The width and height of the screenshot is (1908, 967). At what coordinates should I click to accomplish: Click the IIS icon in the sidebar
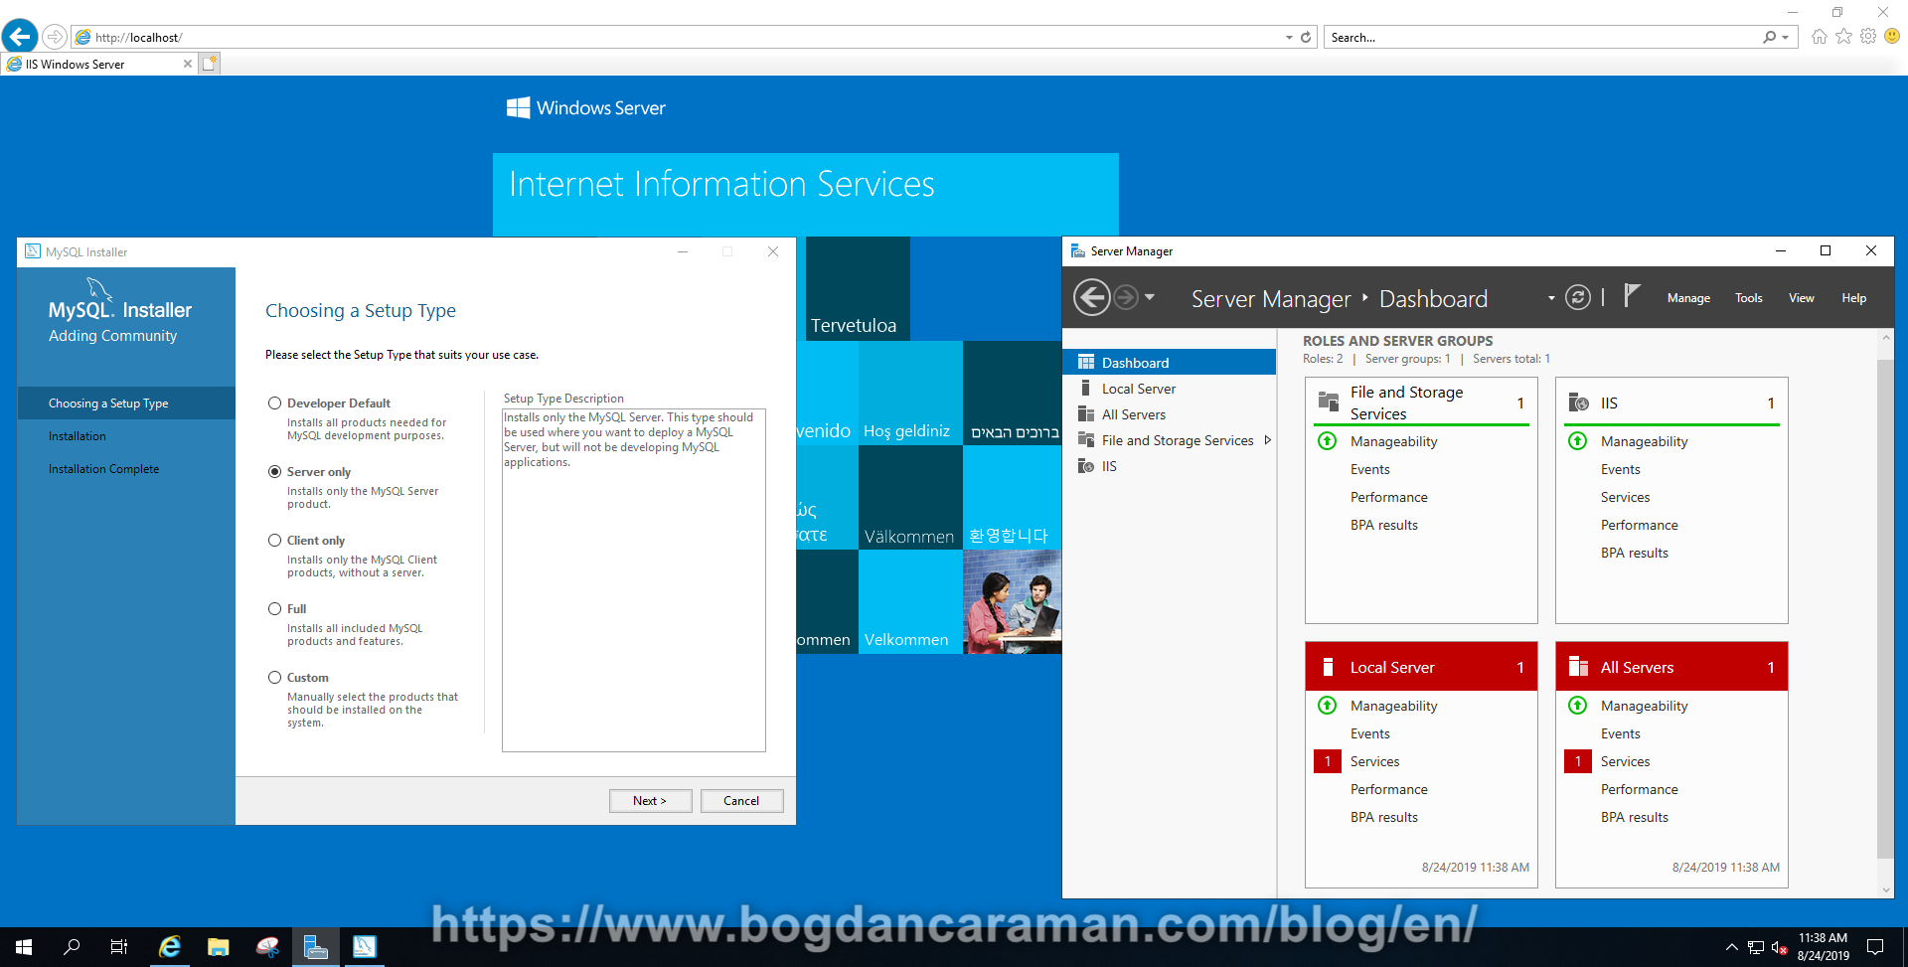point(1086,466)
